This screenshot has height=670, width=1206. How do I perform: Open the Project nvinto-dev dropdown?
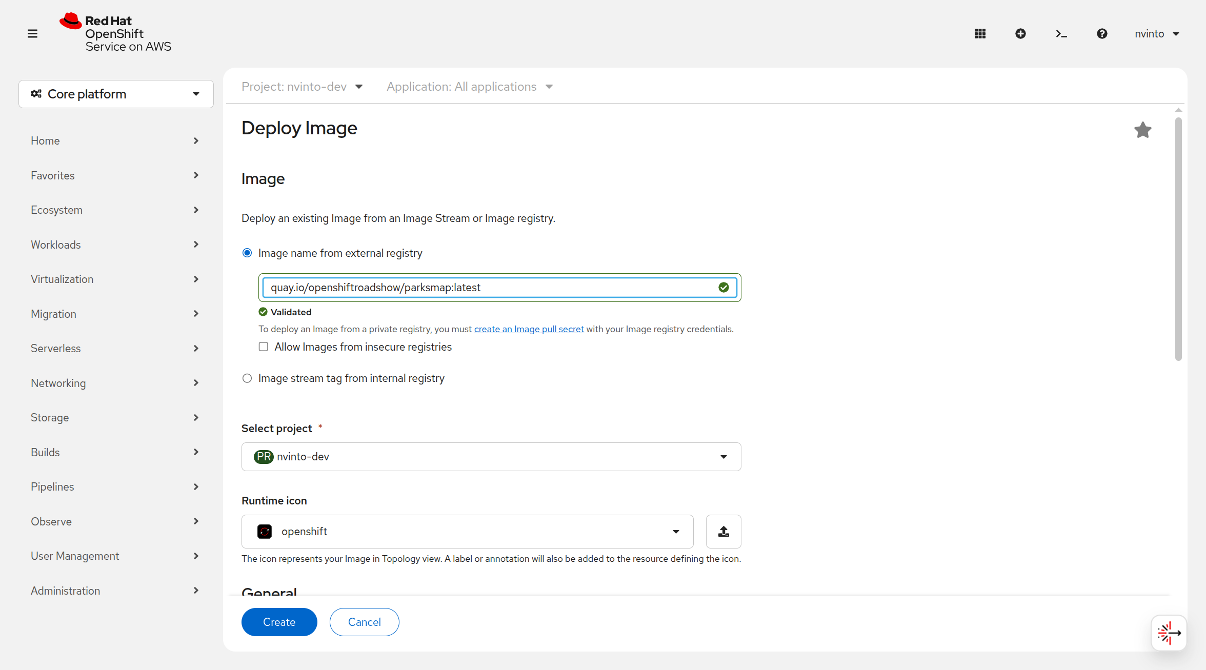[x=303, y=87]
